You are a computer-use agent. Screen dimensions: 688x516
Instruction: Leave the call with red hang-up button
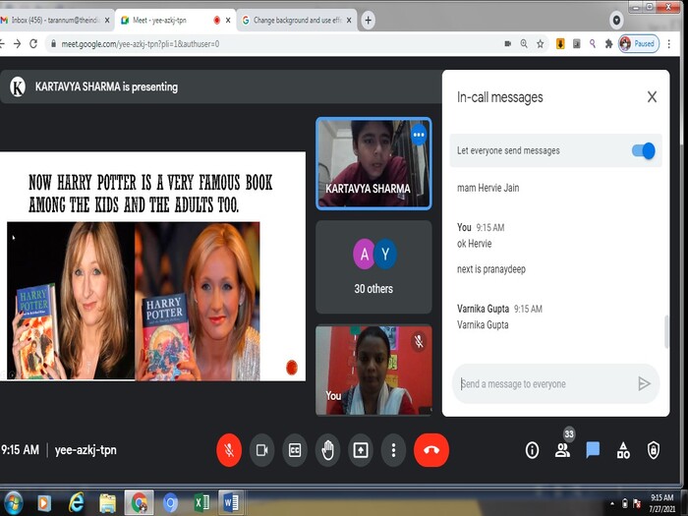(431, 450)
